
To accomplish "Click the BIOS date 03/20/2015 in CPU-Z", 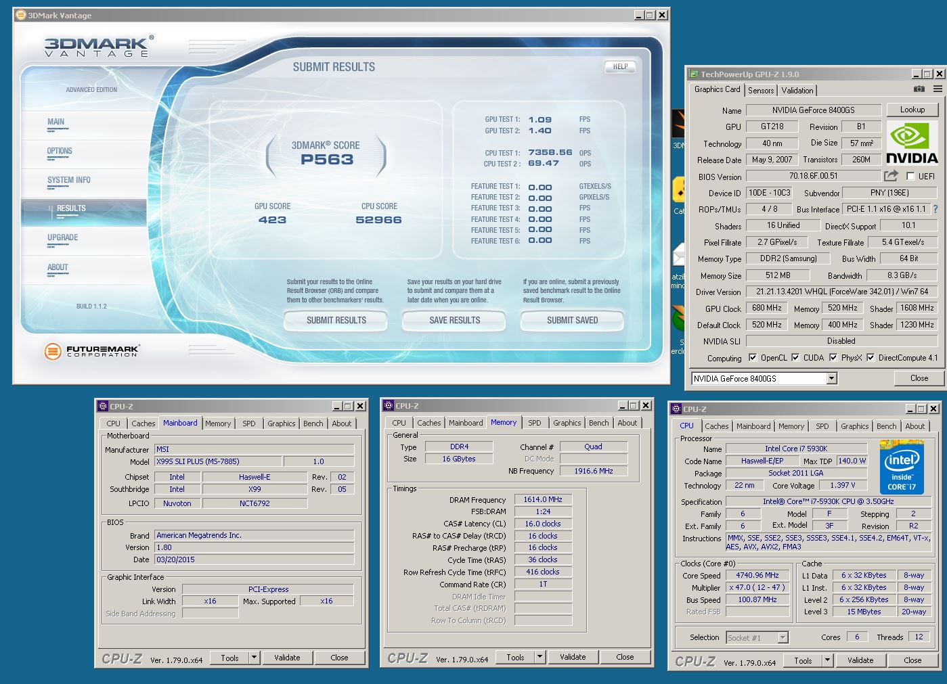I will pos(255,560).
